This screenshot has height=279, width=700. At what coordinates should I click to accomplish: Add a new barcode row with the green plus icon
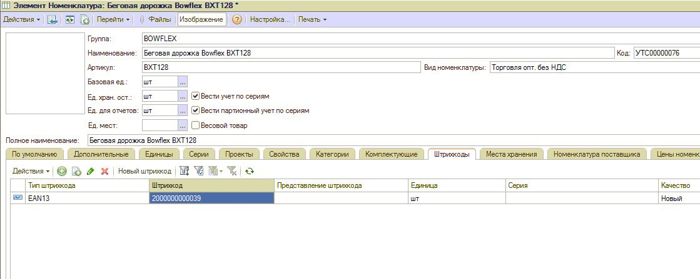(x=61, y=171)
